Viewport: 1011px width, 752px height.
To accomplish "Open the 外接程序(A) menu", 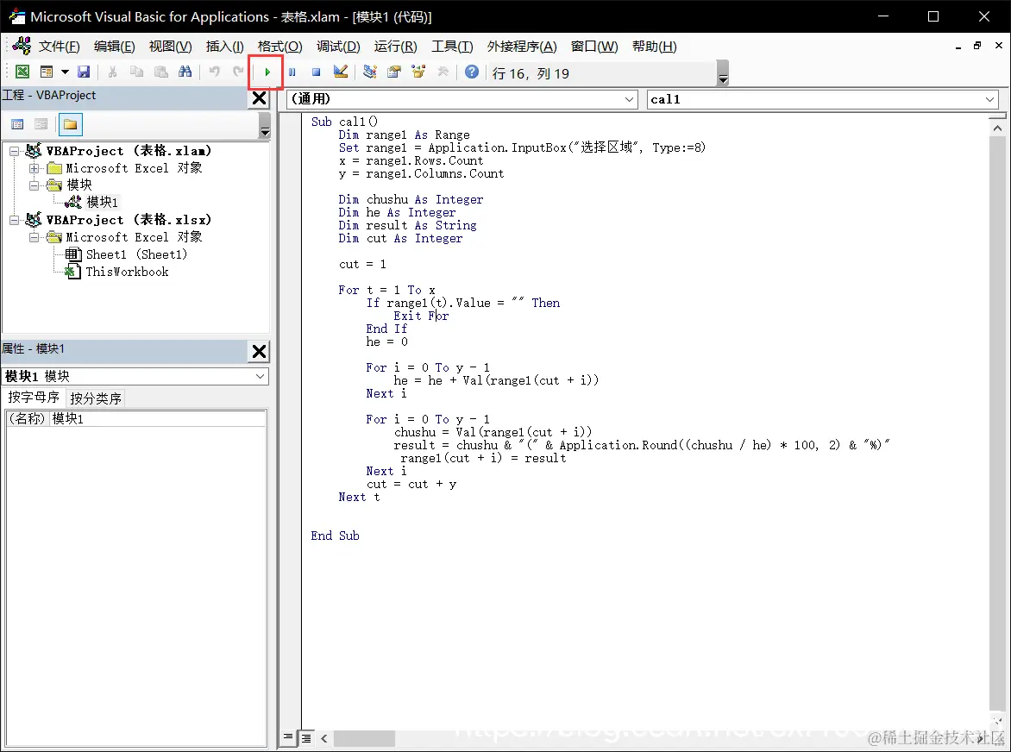I will 522,47.
